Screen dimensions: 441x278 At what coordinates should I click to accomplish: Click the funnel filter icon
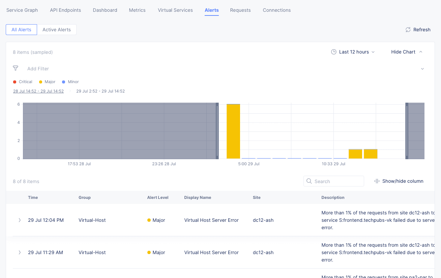(16, 68)
